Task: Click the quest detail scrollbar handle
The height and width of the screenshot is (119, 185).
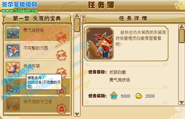Action: point(181,36)
